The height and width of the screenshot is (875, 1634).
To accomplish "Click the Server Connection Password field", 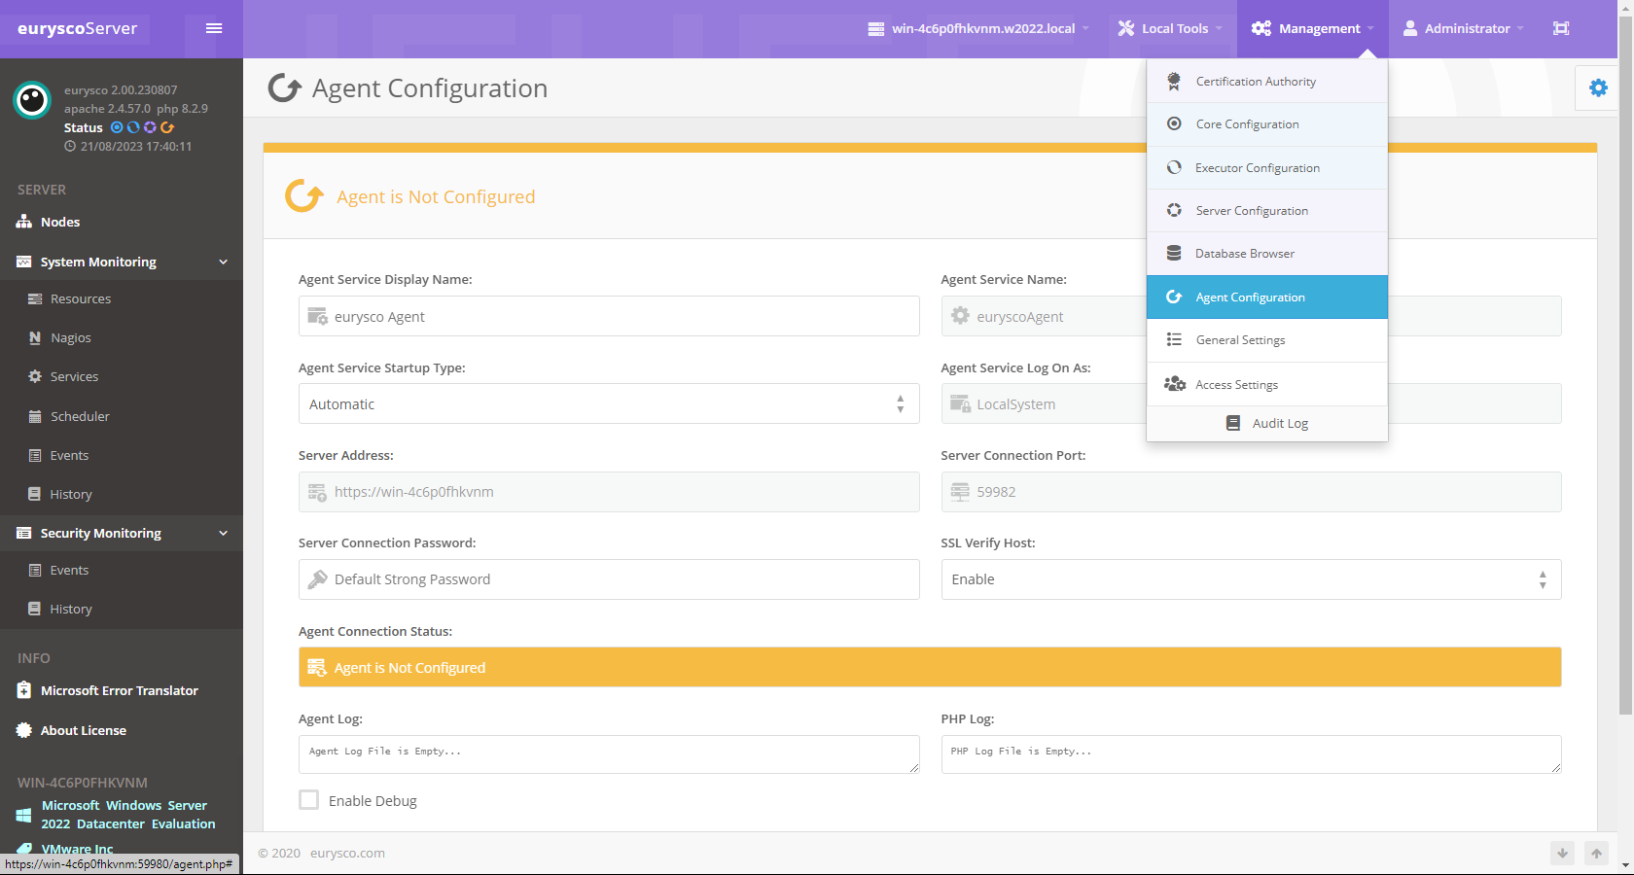I will [609, 579].
